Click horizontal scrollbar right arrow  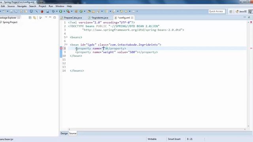tap(245, 129)
